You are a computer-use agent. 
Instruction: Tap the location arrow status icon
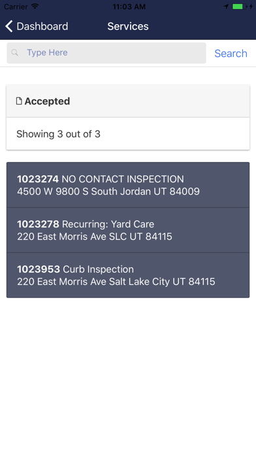(x=226, y=7)
